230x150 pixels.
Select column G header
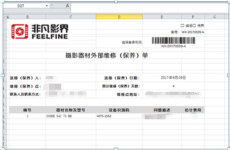(214, 17)
